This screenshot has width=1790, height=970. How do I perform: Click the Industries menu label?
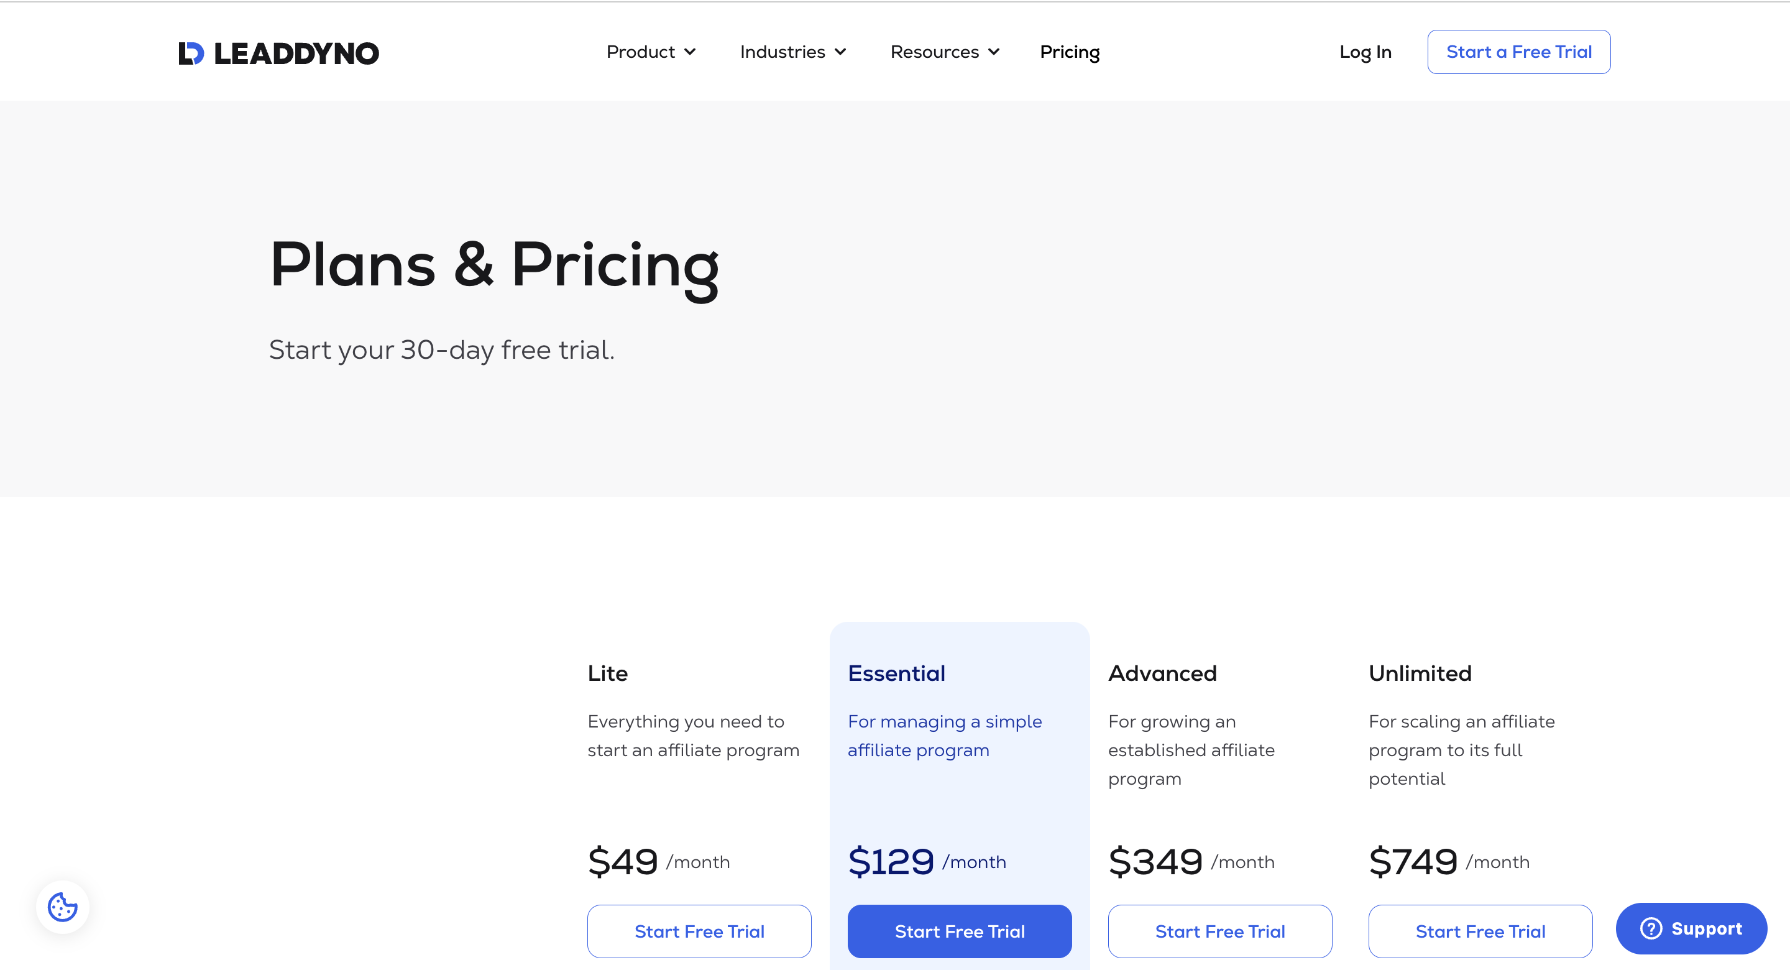tap(783, 52)
